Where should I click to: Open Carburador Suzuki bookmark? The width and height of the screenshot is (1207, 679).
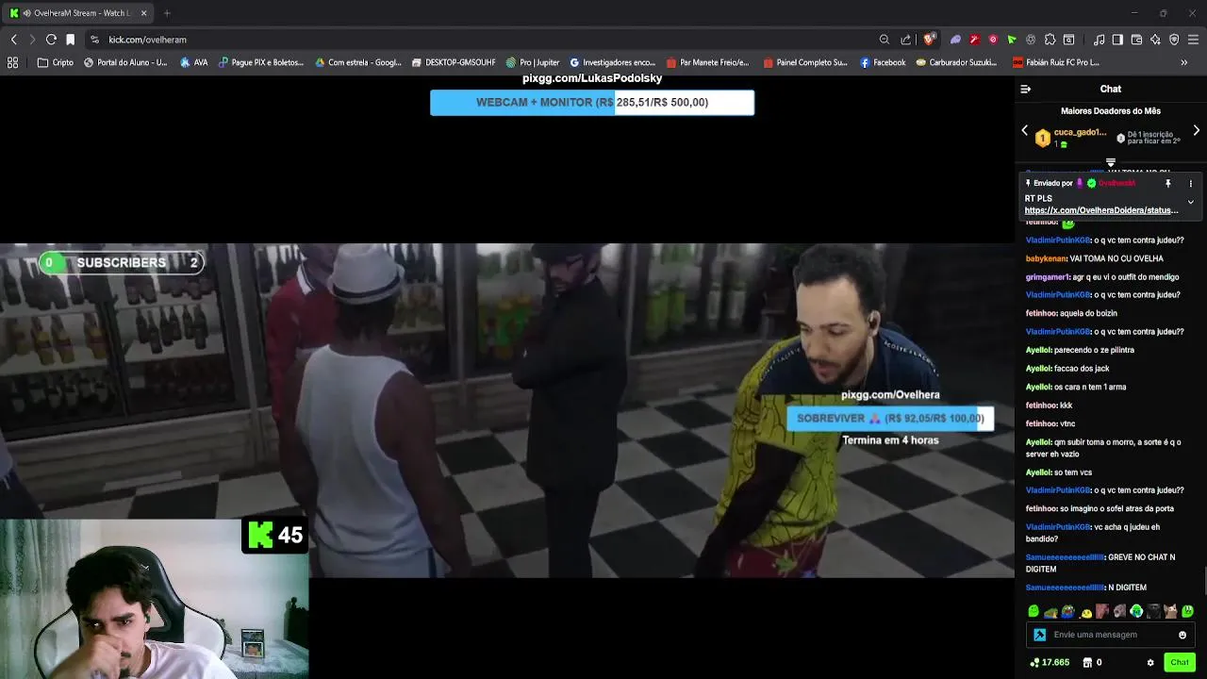click(956, 62)
